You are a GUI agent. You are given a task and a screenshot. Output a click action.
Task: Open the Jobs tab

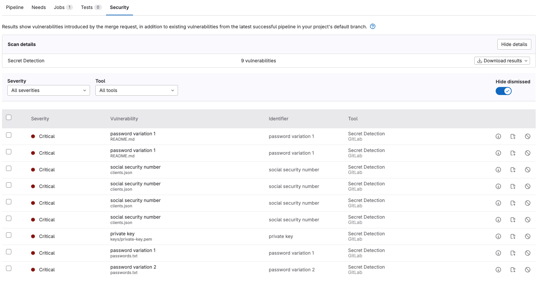click(63, 7)
